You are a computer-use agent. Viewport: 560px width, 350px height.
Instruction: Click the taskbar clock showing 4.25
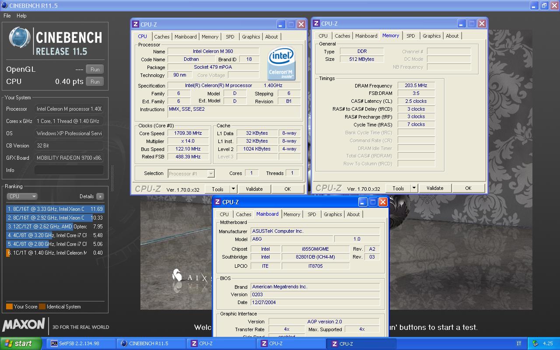(x=548, y=343)
